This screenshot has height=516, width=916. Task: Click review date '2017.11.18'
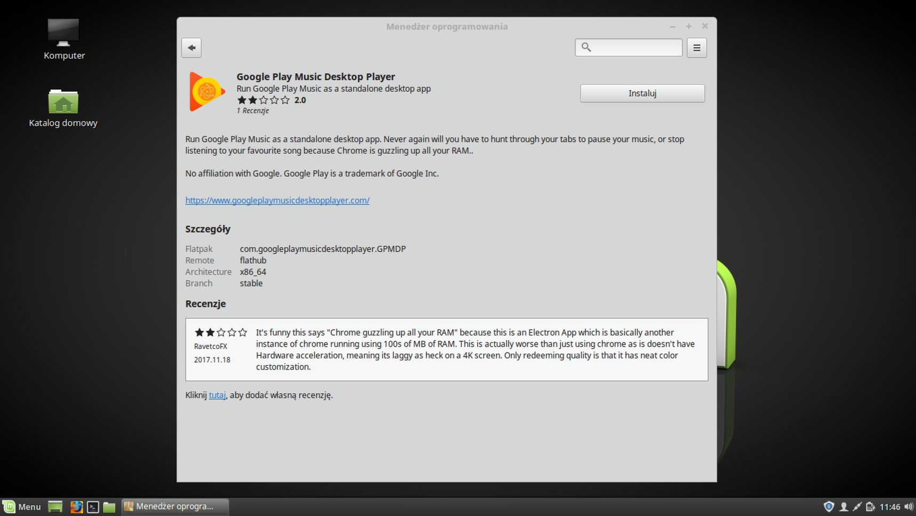point(212,359)
